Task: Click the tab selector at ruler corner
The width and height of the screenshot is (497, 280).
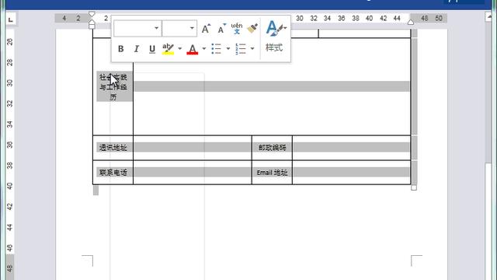Action: 10,19
